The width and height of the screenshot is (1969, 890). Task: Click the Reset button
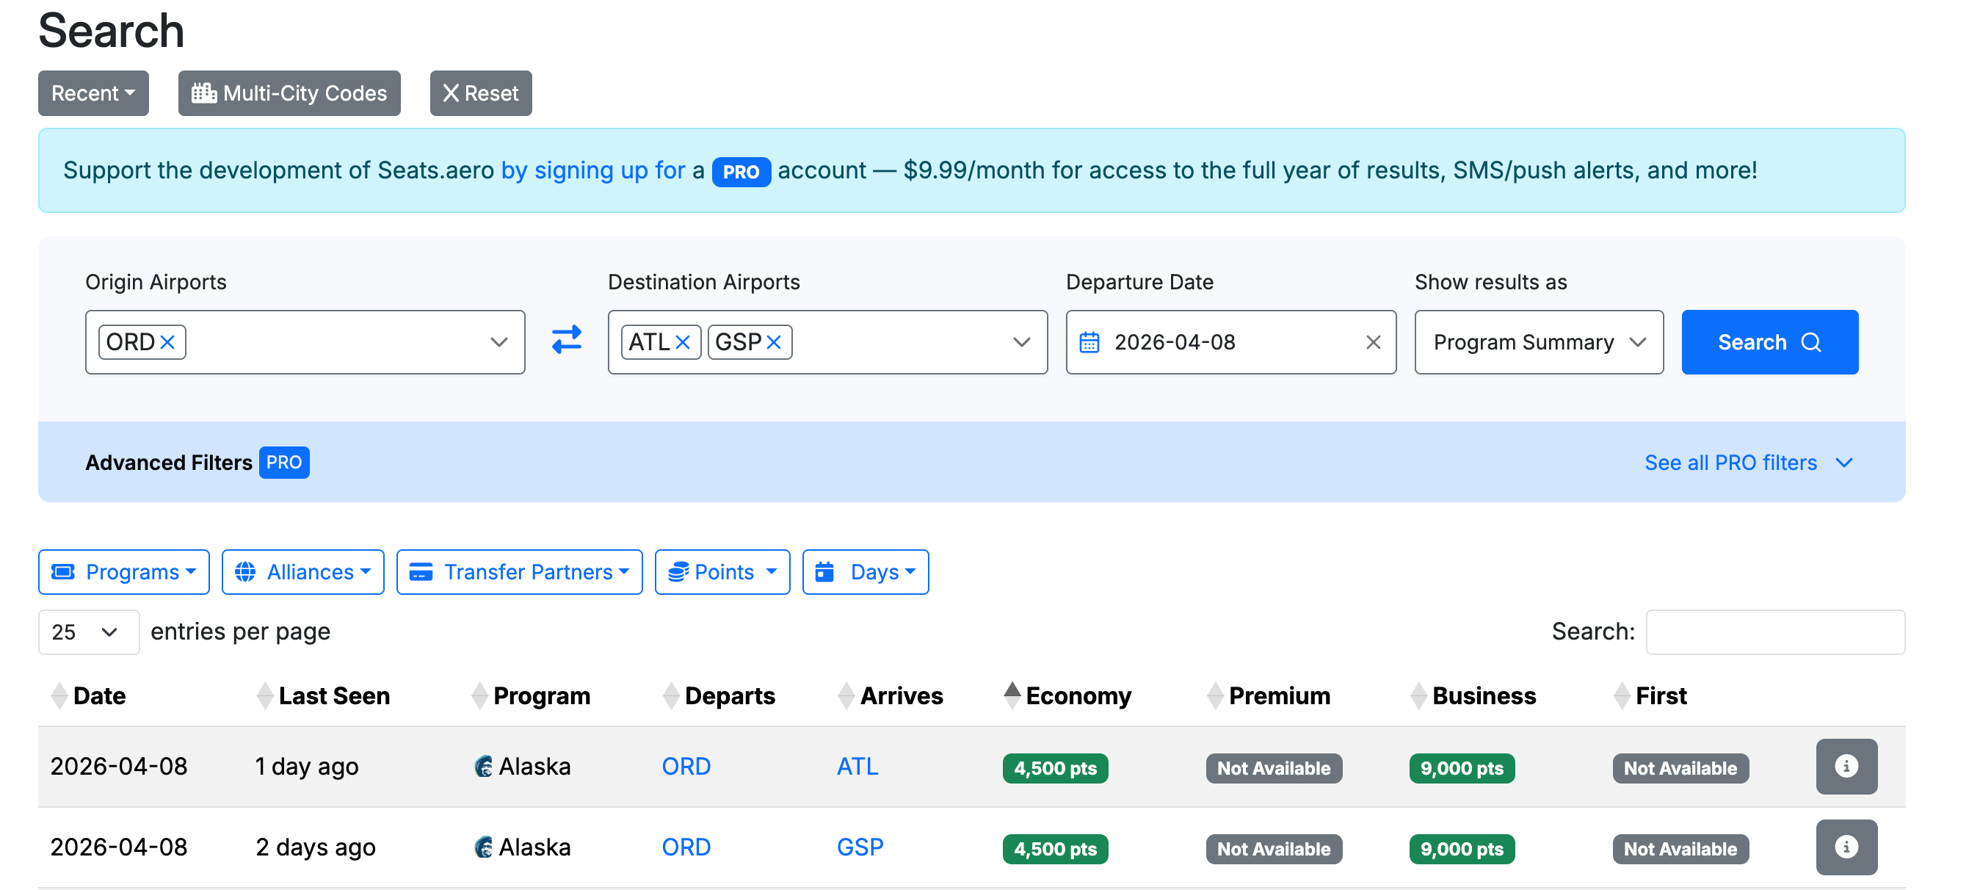[x=480, y=93]
